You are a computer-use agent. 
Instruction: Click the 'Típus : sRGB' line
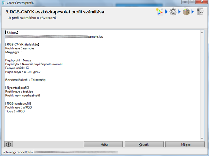[x=15, y=111]
